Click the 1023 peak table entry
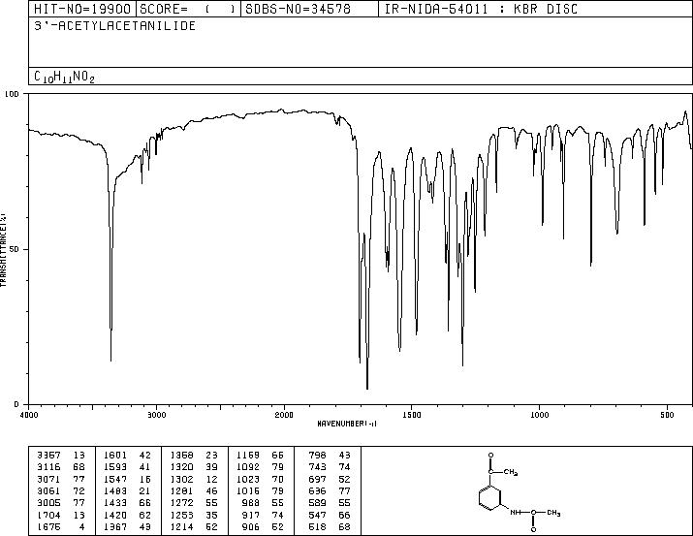This screenshot has height=536, width=693. point(261,479)
